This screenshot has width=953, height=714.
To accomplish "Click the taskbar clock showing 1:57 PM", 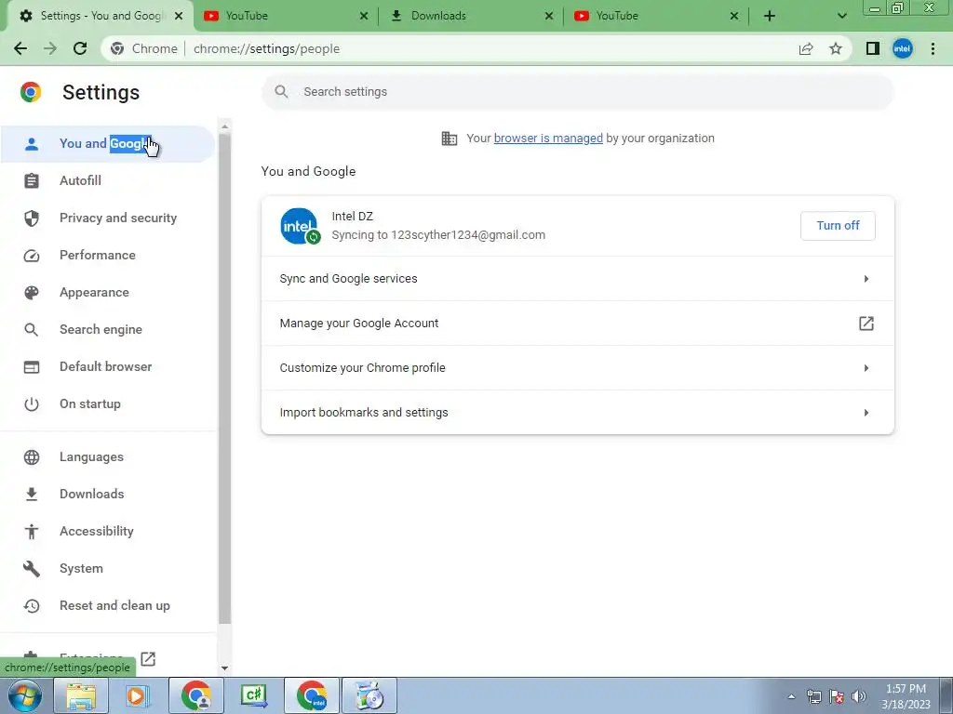I will [906, 696].
